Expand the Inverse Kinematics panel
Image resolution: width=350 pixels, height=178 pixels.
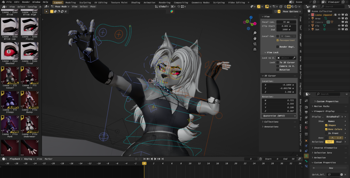point(325,148)
